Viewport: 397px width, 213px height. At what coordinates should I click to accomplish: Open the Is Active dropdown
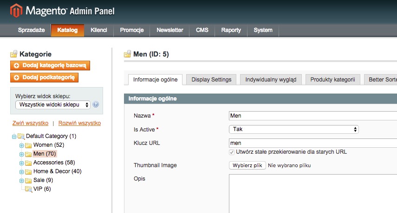coord(293,130)
